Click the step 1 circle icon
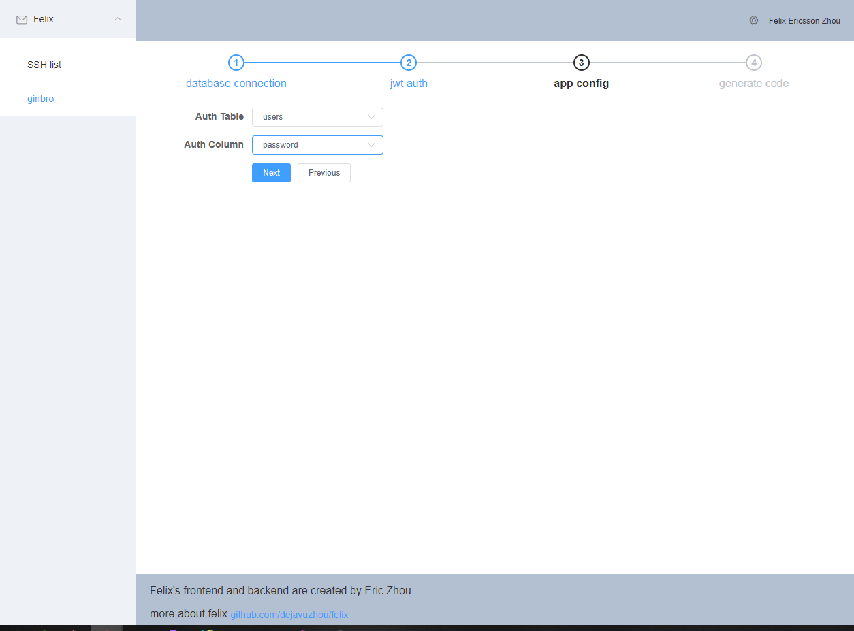Image resolution: width=854 pixels, height=631 pixels. [x=236, y=63]
